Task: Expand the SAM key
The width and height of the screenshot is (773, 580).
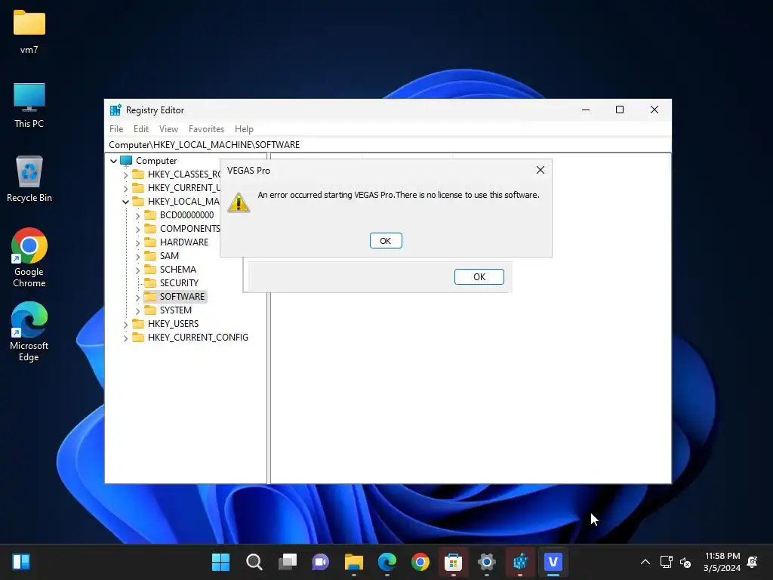Action: 137,256
